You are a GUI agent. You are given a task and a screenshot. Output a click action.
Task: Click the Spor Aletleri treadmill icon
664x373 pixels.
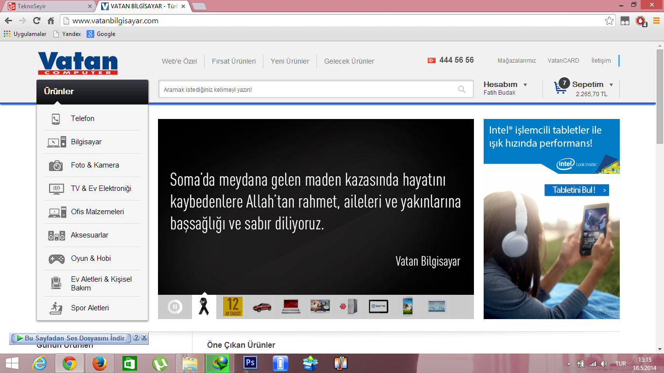pyautogui.click(x=56, y=308)
